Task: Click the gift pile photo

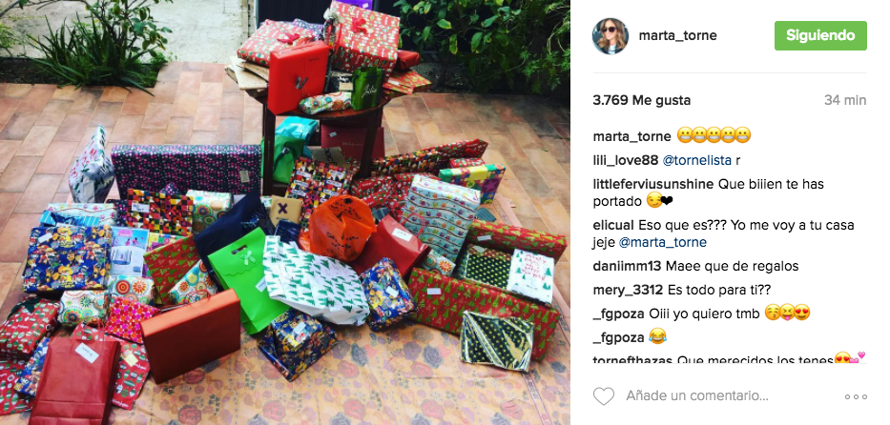Action: click(x=285, y=212)
